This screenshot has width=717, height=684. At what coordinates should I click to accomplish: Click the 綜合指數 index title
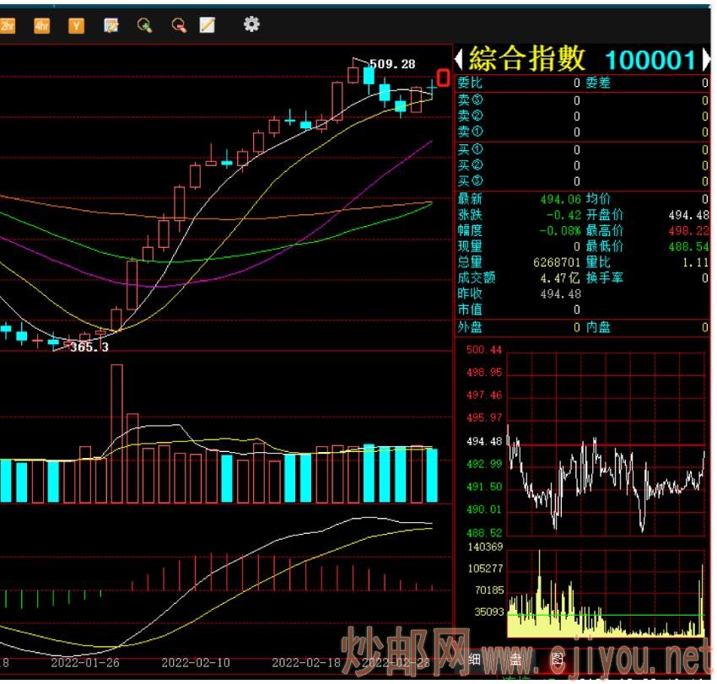[x=527, y=59]
